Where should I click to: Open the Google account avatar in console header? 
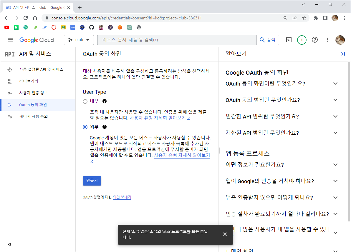pyautogui.click(x=340, y=40)
